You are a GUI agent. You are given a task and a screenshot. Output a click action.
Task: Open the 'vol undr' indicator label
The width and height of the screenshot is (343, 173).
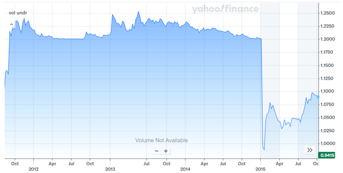(18, 13)
